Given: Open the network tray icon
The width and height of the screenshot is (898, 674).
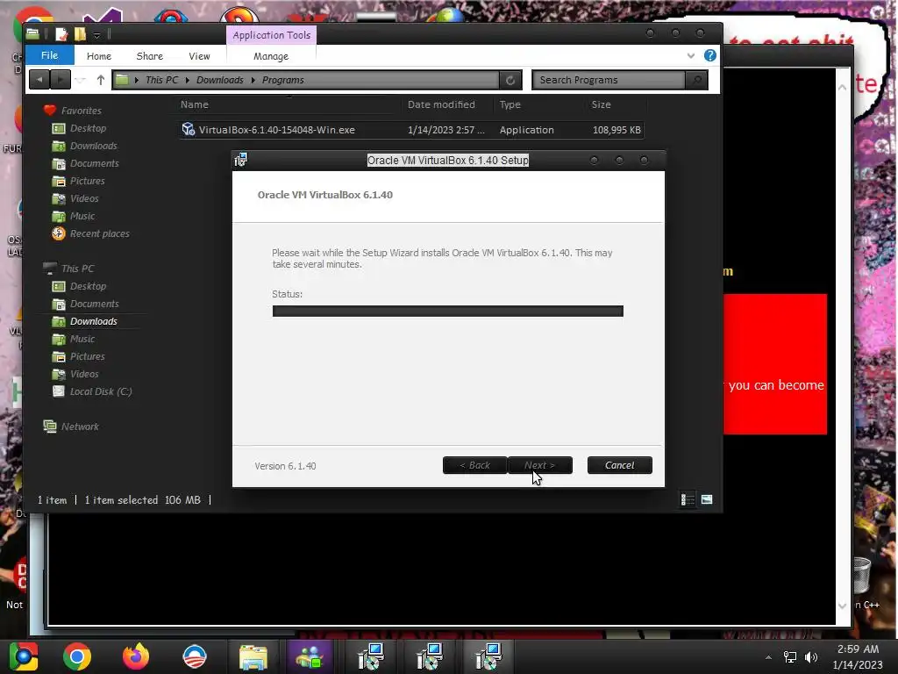Looking at the screenshot, I should (x=790, y=657).
